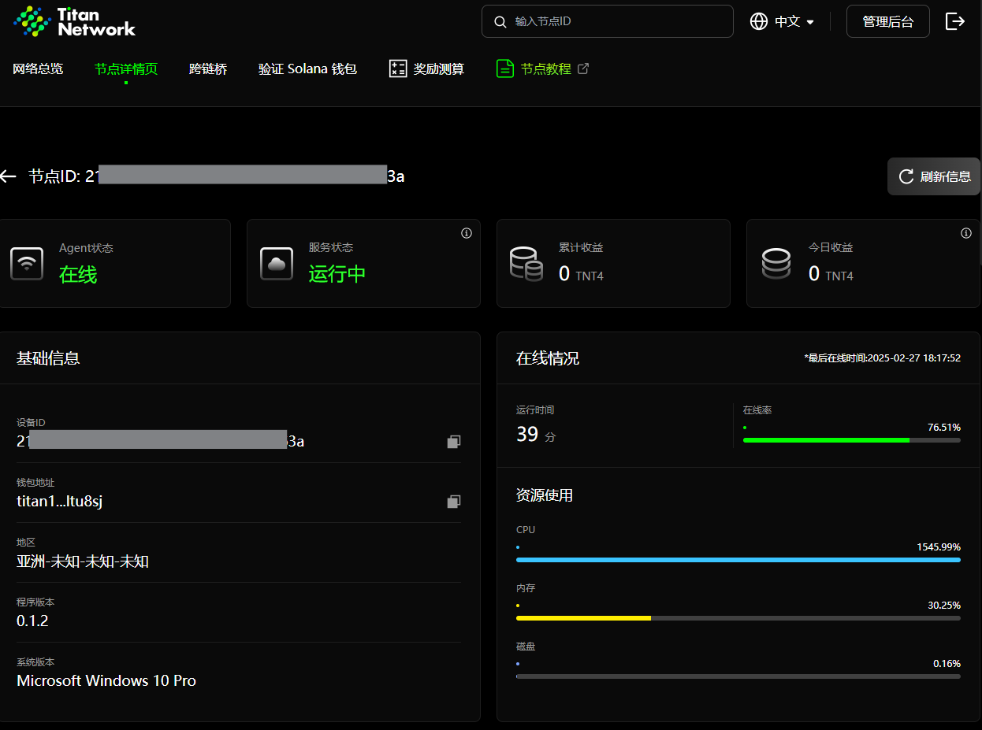Click the Titan Network logo
This screenshot has width=982, height=730.
75,21
